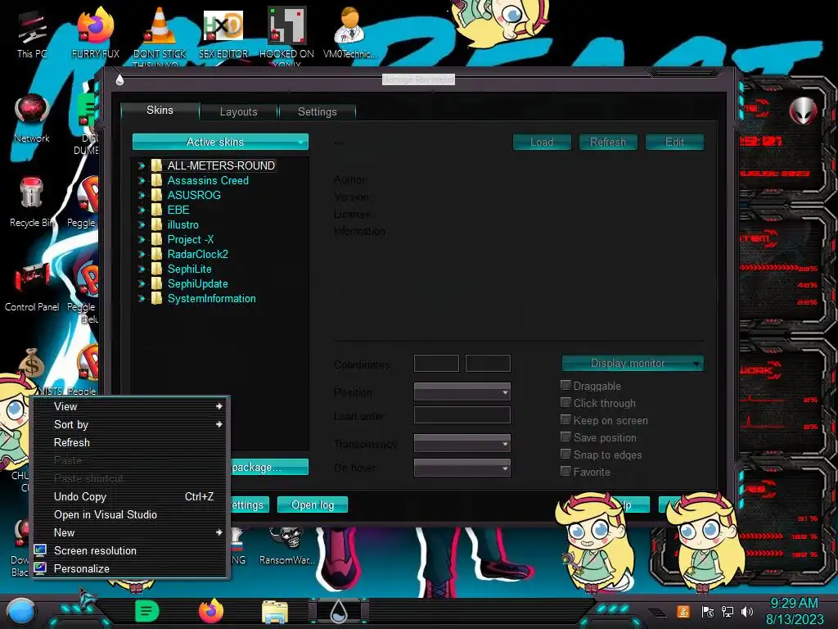This screenshot has width=838, height=629.
Task: Enable the Draggable checkbox
Action: point(565,385)
